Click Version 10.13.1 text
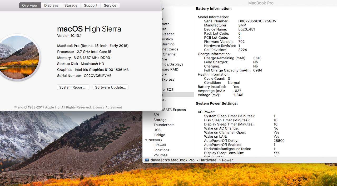 [x=69, y=35]
